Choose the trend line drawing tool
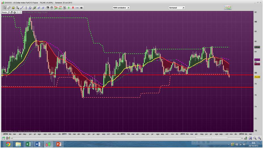This screenshot has height=148, width=263. pyautogui.click(x=22, y=8)
